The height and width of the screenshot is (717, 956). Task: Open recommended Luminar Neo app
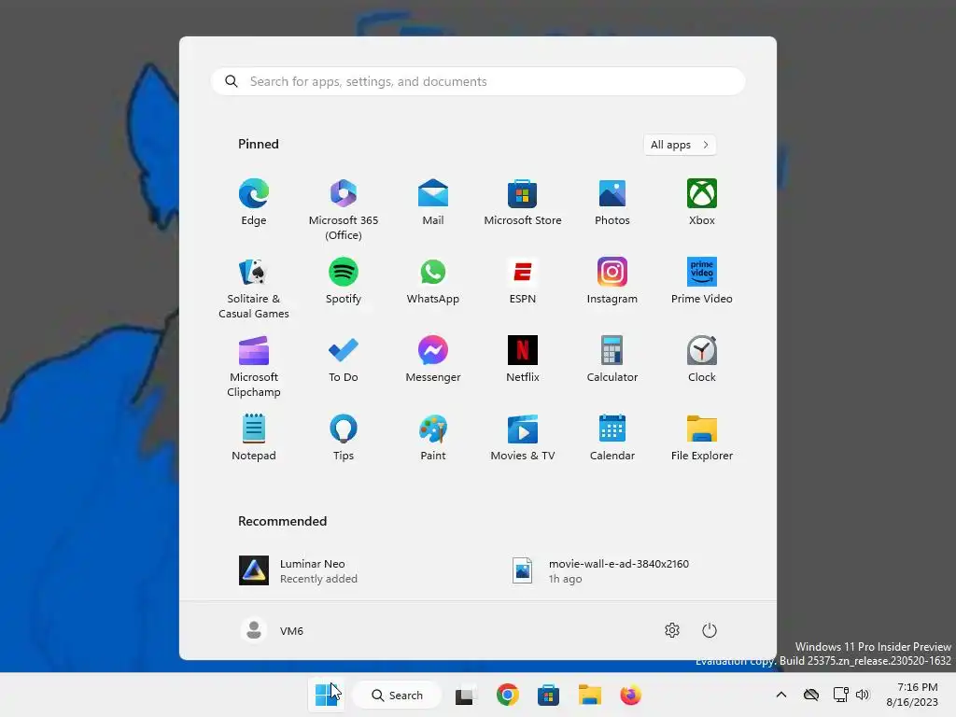pos(299,570)
